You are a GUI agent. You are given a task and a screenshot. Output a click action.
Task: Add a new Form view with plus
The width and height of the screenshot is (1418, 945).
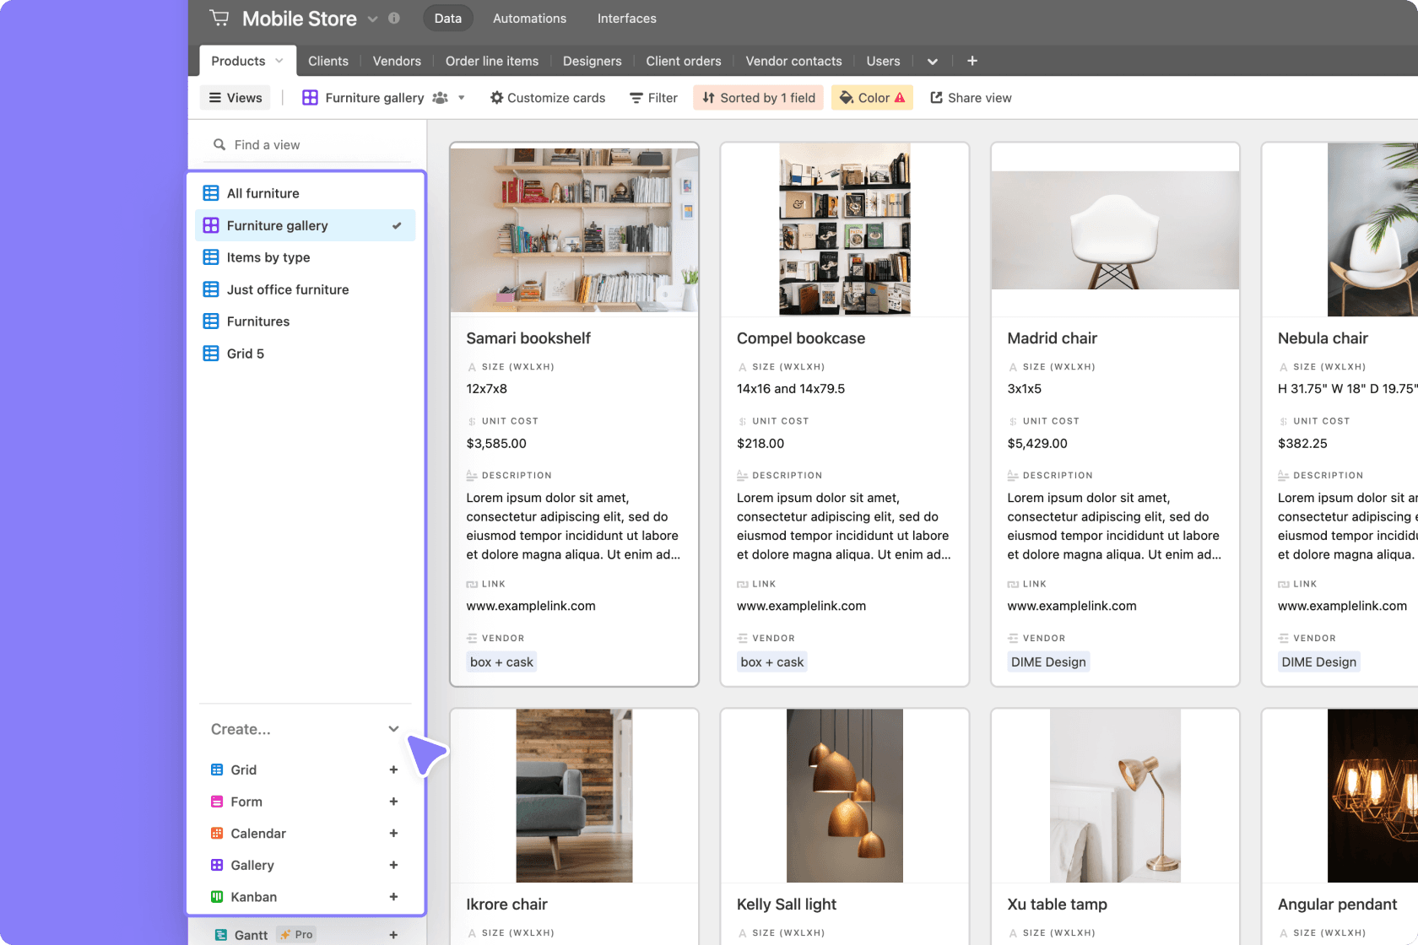(393, 802)
